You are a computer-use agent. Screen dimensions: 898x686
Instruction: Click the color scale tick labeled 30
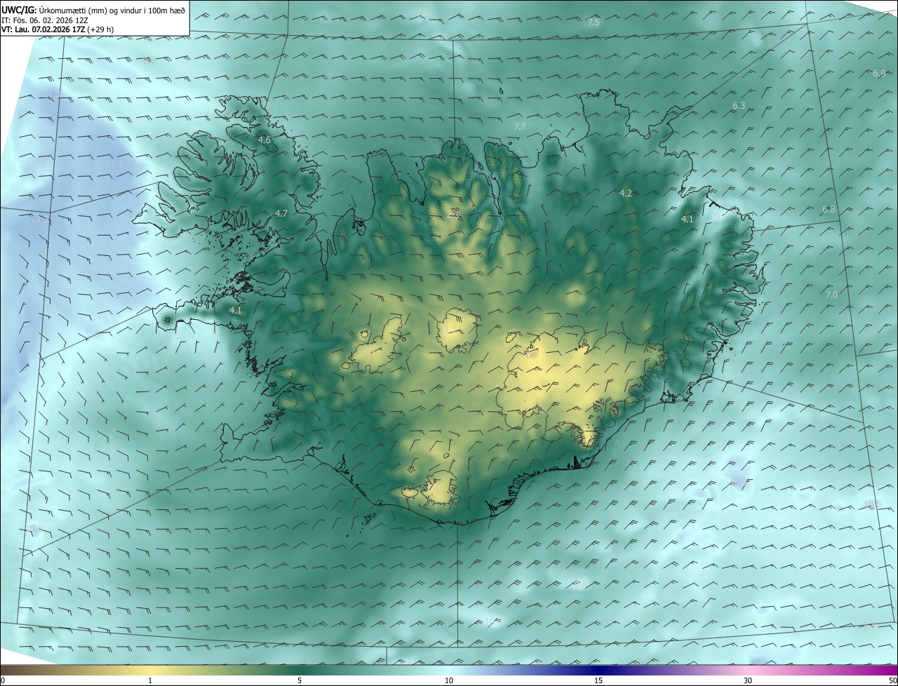748,681
